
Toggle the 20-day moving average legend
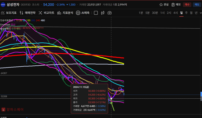[x=21, y=20]
